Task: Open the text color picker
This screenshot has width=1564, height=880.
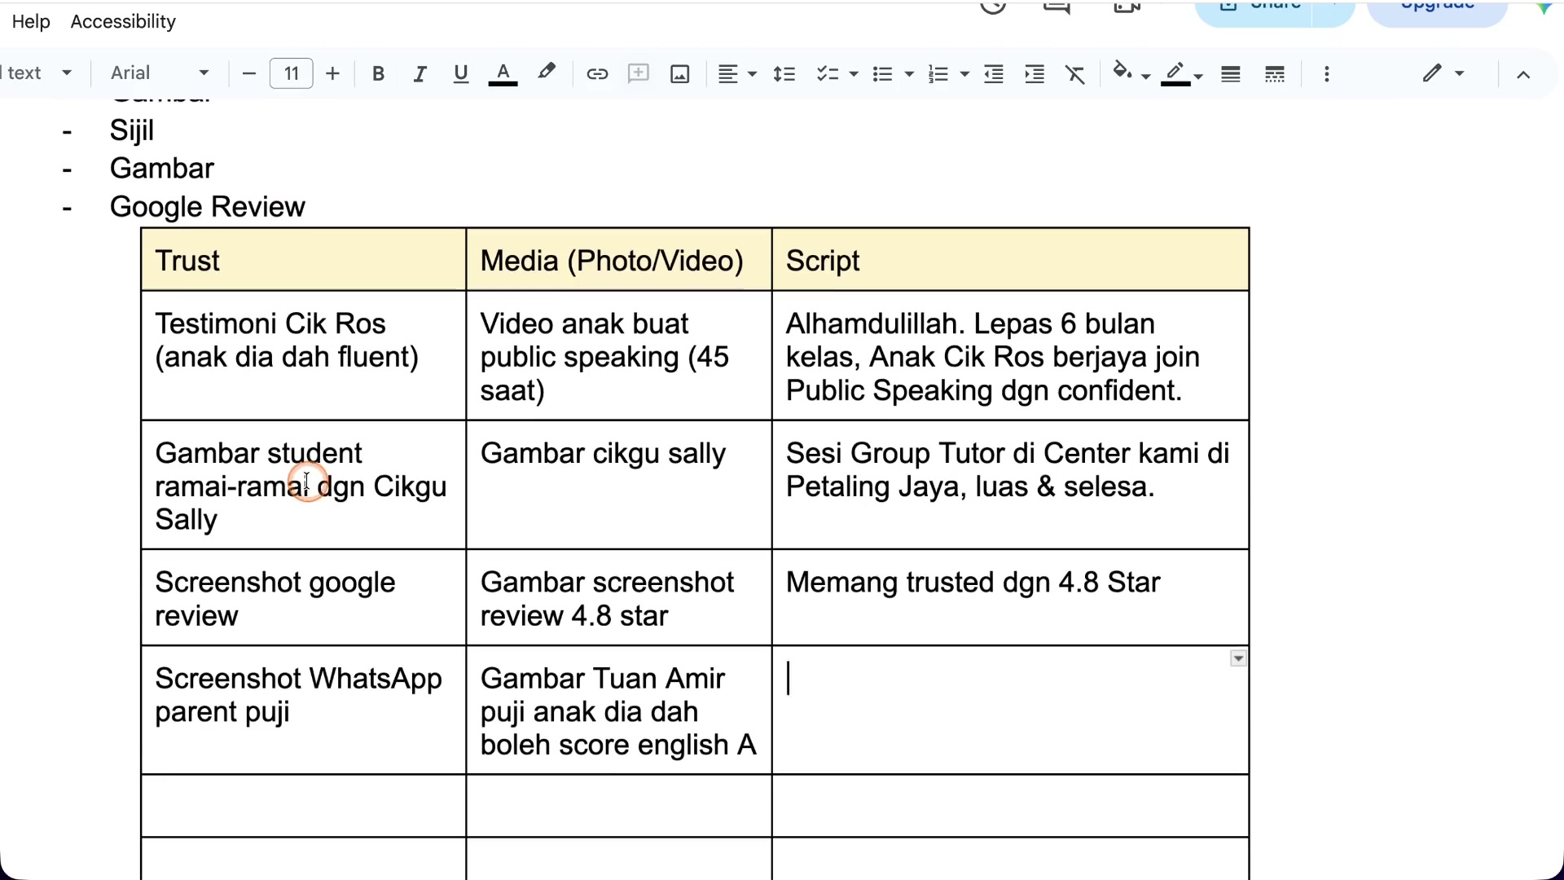Action: (x=503, y=74)
